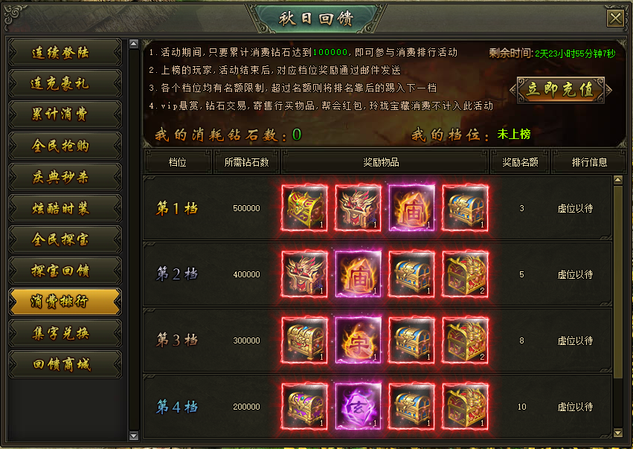Click the 排行信息 column header
Image resolution: width=633 pixels, height=449 pixels.
(589, 162)
